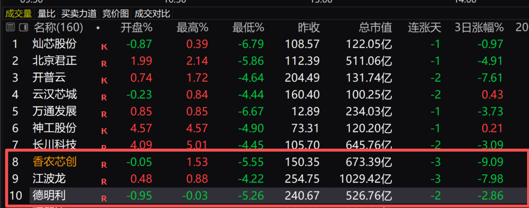This screenshot has height=208, width=529.
Task: Sort by the 3日涨幅% column header
Action: click(479, 28)
